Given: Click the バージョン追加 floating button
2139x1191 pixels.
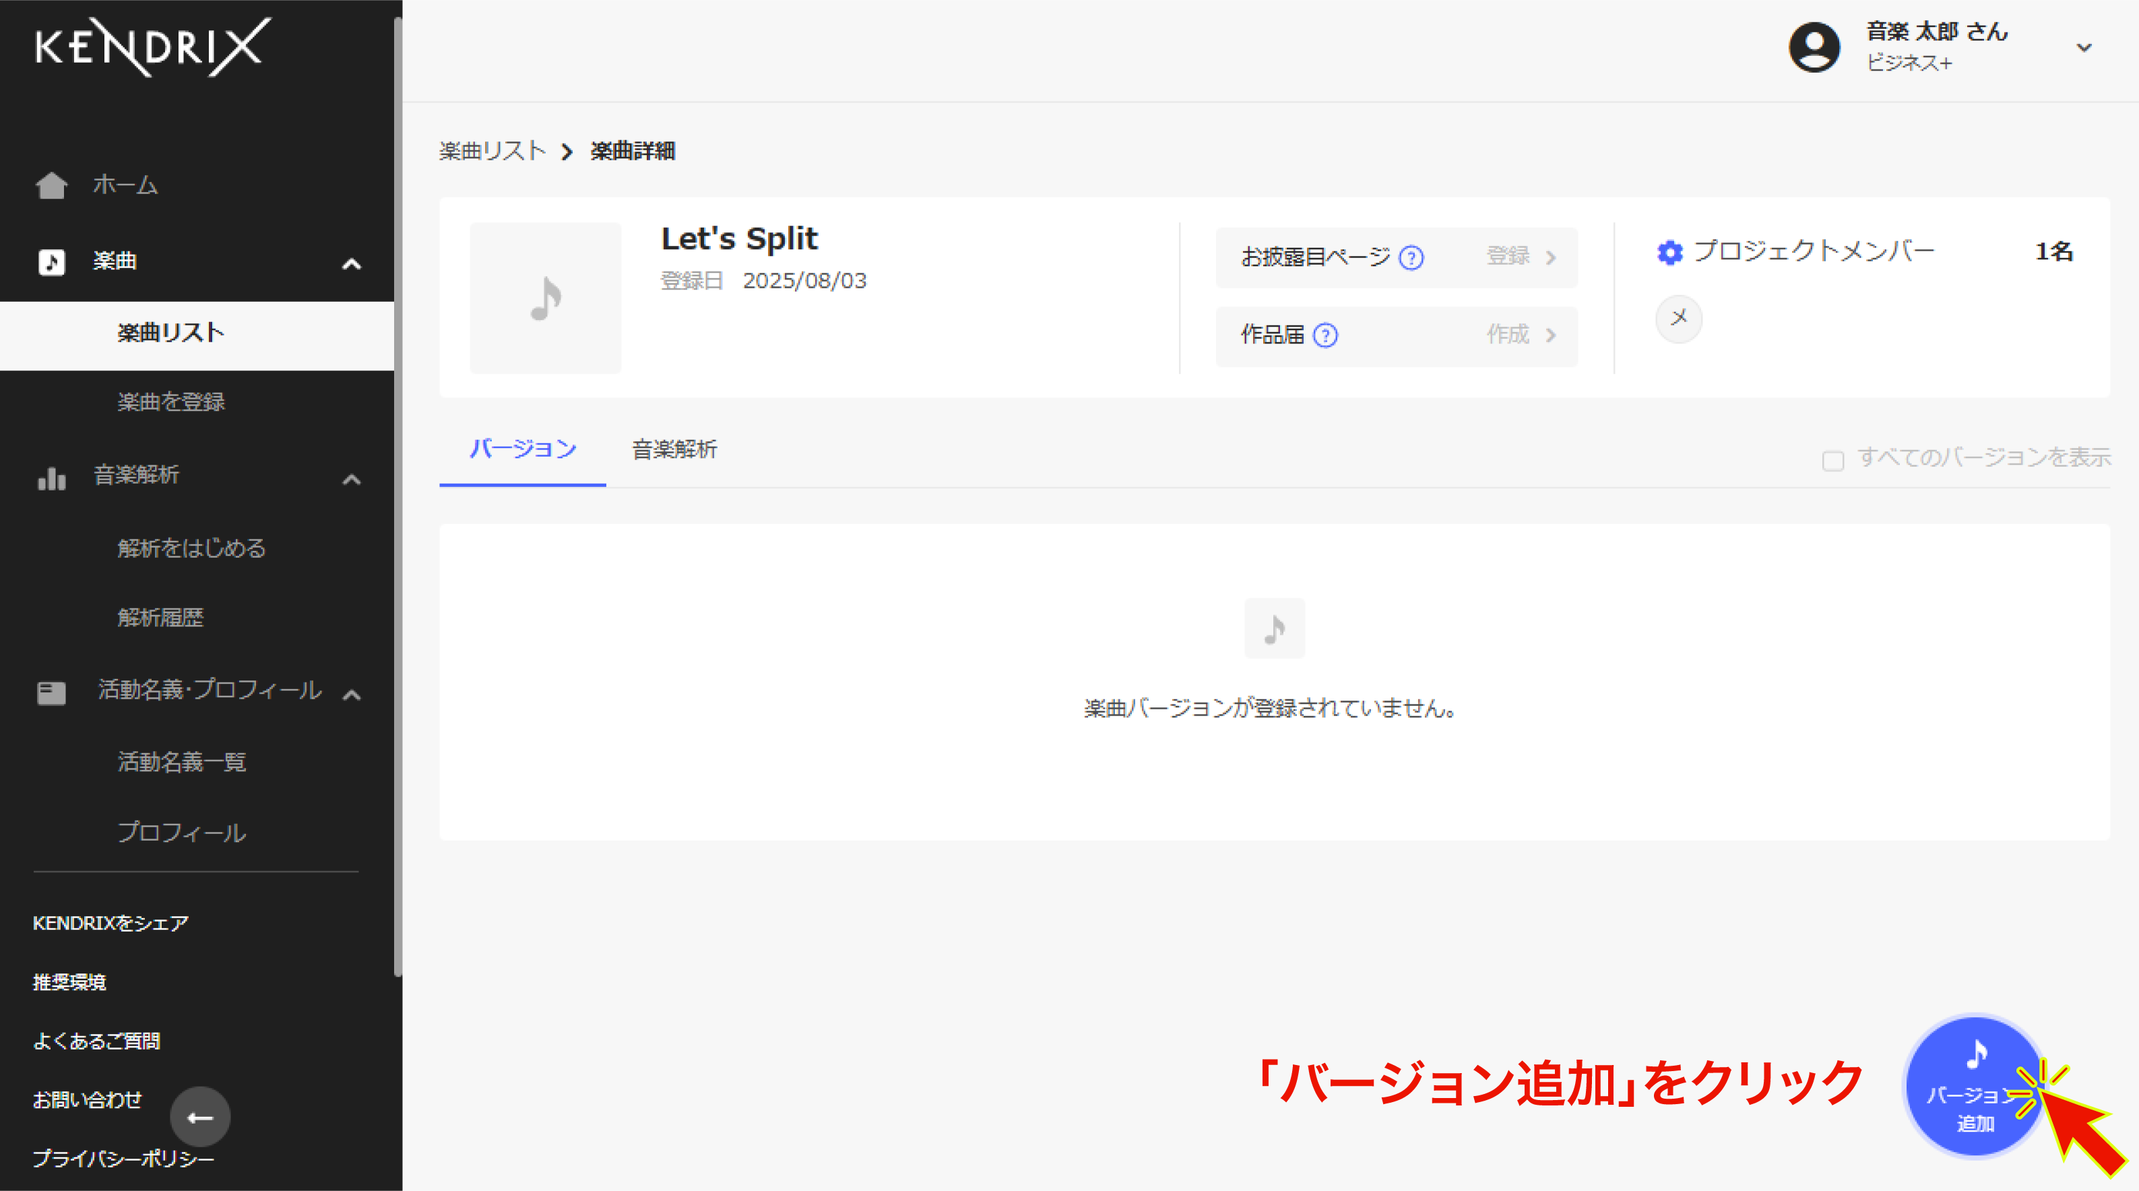Looking at the screenshot, I should tap(1975, 1085).
